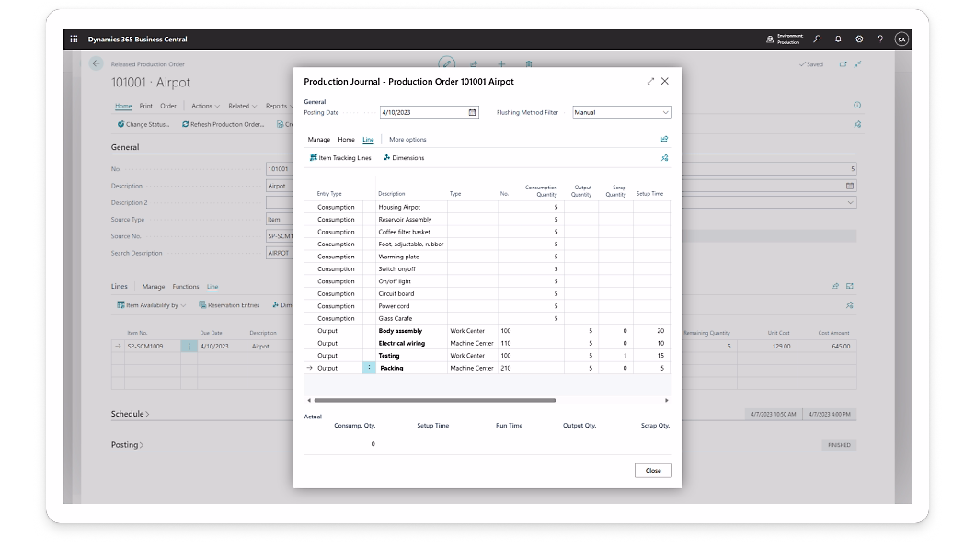The width and height of the screenshot is (975, 548).
Task: Open Item Availability by in Lines toolbar
Action: [x=151, y=305]
